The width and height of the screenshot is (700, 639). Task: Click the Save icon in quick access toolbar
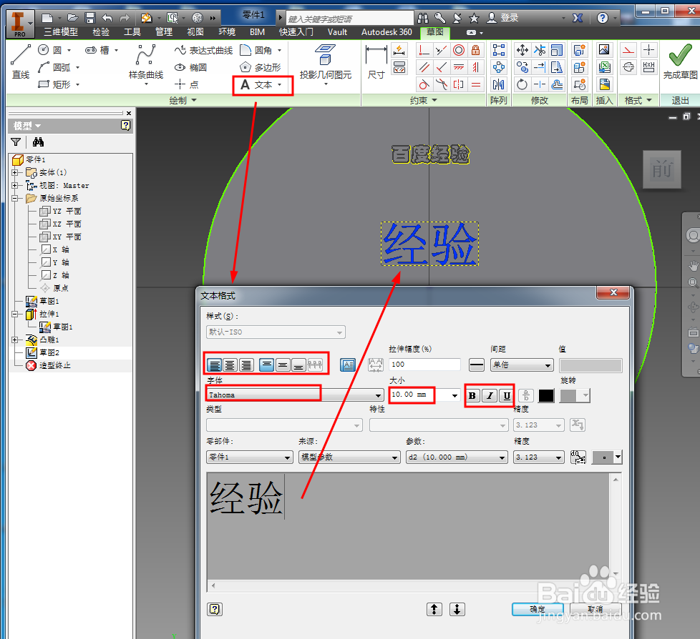click(x=90, y=18)
